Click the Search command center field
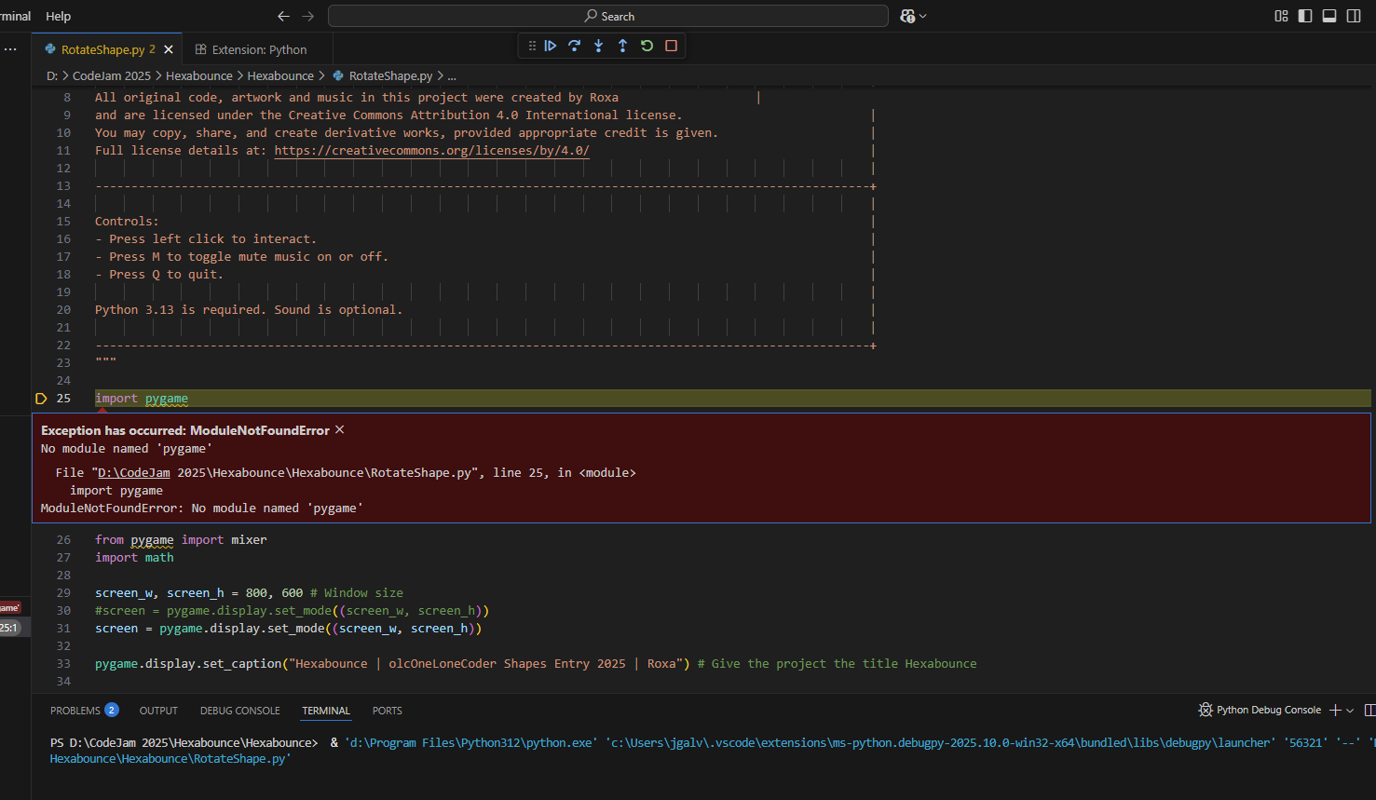The width and height of the screenshot is (1376, 800). coord(608,16)
